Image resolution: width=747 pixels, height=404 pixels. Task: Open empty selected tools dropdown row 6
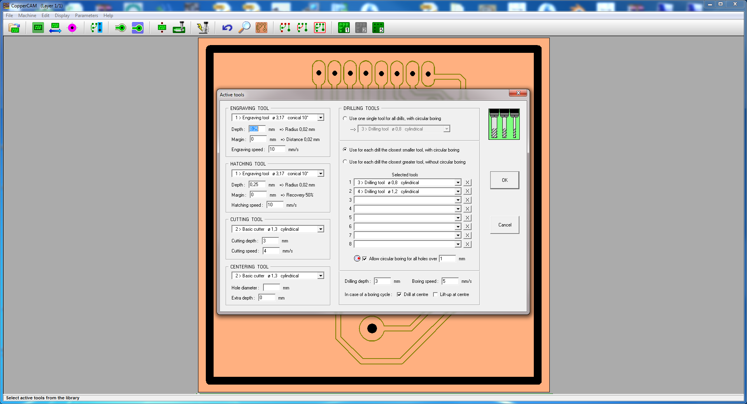pyautogui.click(x=458, y=226)
